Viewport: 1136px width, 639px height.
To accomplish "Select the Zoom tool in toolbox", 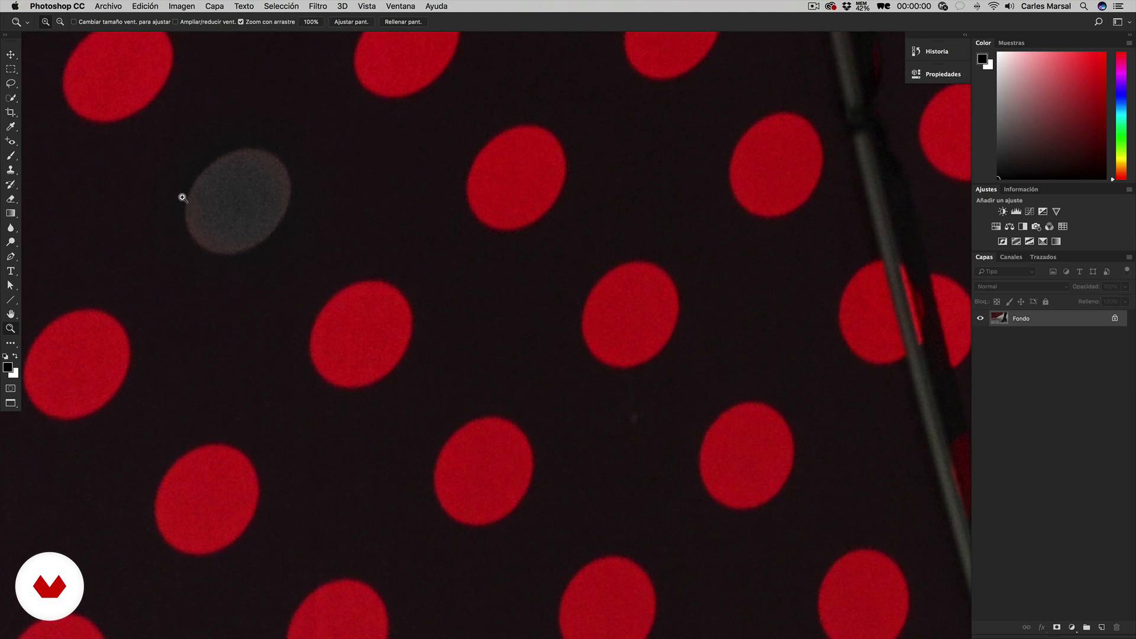I will point(11,328).
